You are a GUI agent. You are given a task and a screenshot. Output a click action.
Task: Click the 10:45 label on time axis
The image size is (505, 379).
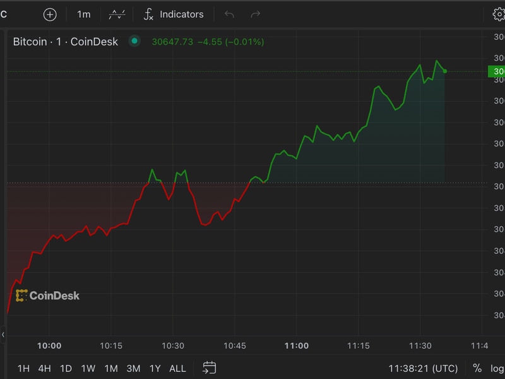click(235, 346)
